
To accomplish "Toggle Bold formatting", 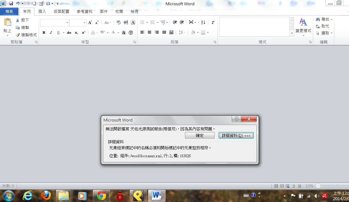I will pyautogui.click(x=44, y=33).
